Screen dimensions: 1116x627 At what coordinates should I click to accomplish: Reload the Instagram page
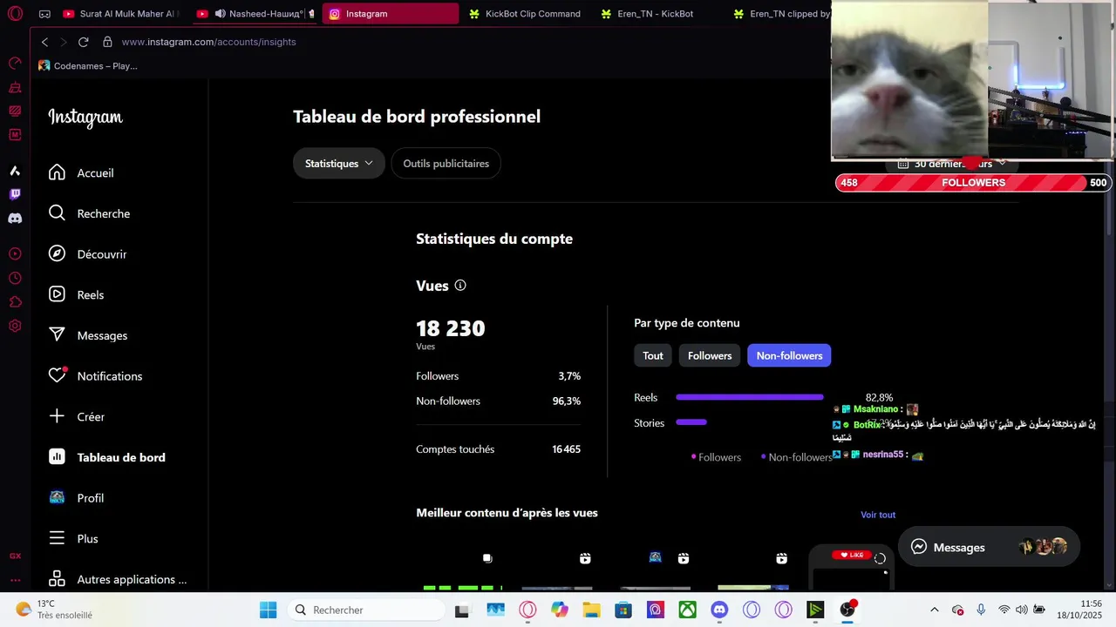(x=83, y=42)
